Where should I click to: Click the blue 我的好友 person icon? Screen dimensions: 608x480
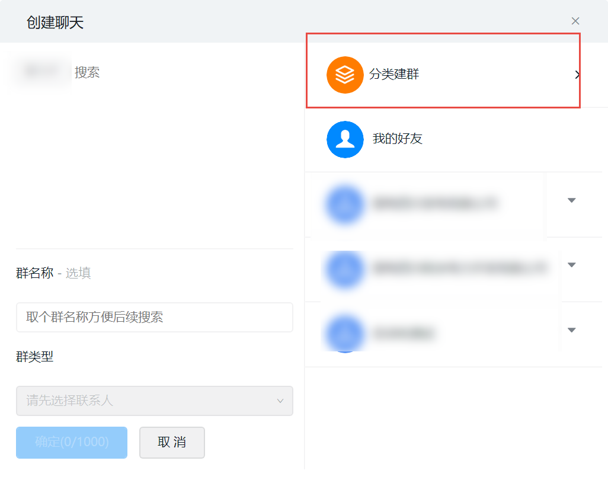click(x=344, y=139)
